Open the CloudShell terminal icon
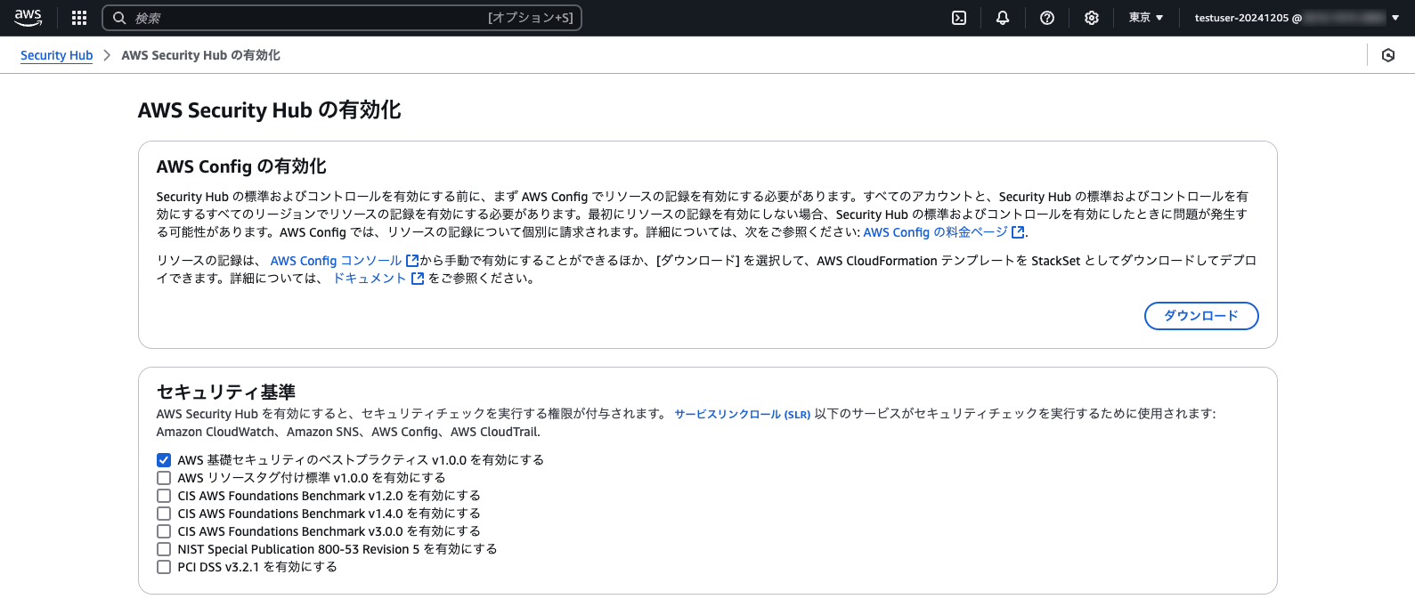1415x599 pixels. [959, 18]
